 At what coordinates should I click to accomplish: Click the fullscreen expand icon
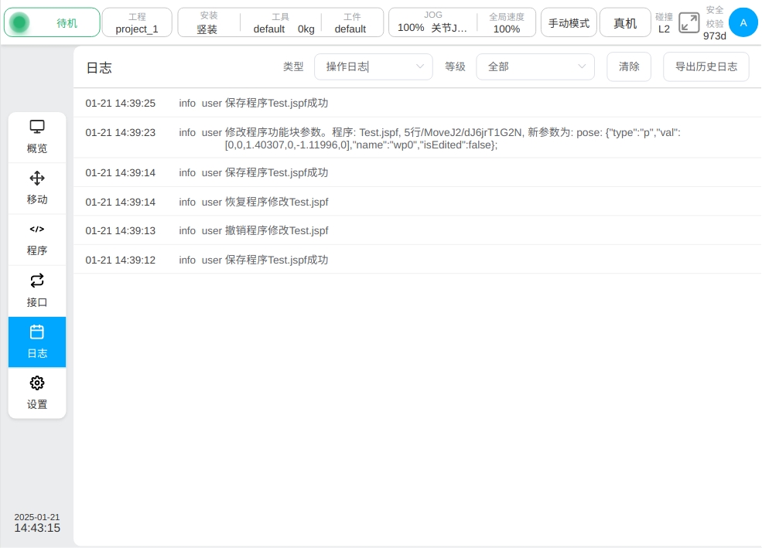pos(689,23)
